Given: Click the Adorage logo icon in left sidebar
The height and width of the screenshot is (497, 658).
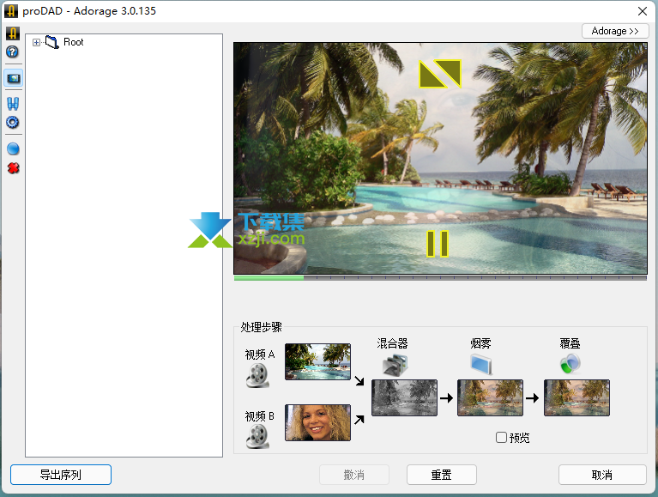Looking at the screenshot, I should pos(13,33).
